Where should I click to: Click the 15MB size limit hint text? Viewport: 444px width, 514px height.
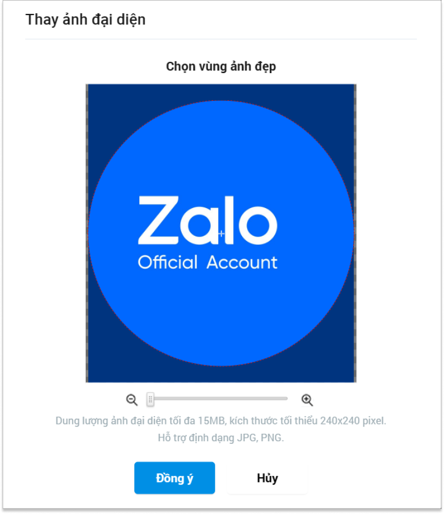click(221, 421)
